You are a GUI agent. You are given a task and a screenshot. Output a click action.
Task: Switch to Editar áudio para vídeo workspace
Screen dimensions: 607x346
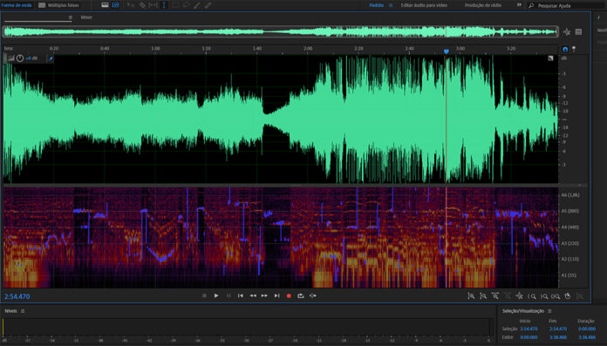click(424, 5)
